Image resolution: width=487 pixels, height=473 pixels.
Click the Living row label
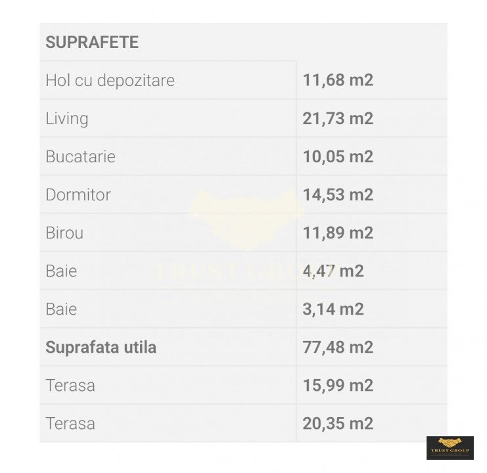pos(67,119)
